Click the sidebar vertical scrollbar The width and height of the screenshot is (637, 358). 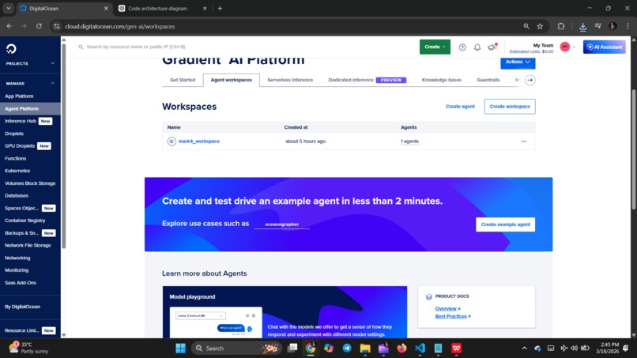point(63,146)
